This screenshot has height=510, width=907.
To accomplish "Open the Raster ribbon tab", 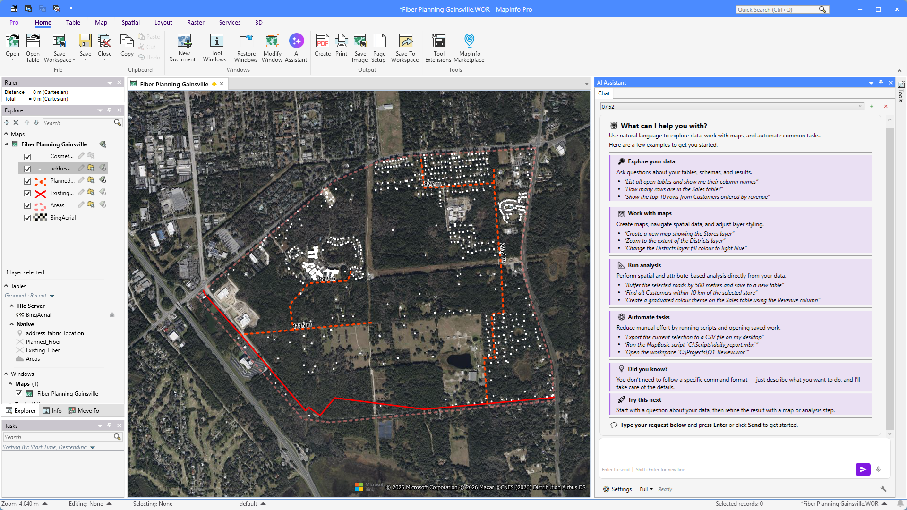I will pos(196,22).
